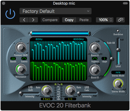Select falling saw wave for LFO Fade
130x111 pixels.
click(x=62, y=87)
